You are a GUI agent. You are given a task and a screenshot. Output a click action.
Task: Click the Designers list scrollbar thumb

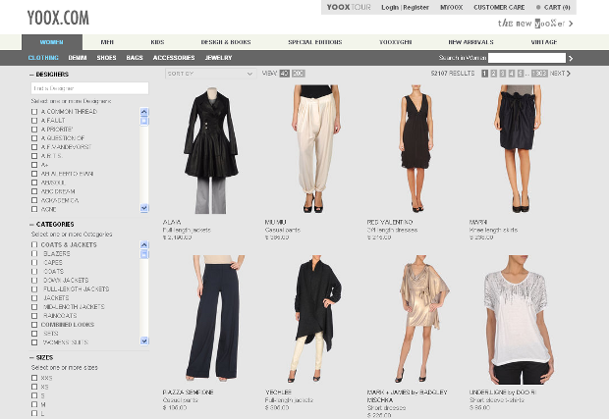tap(144, 121)
